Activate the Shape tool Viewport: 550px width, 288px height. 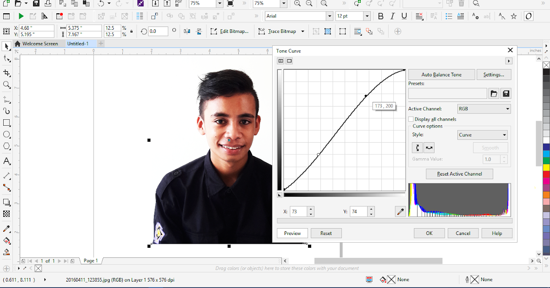6,58
